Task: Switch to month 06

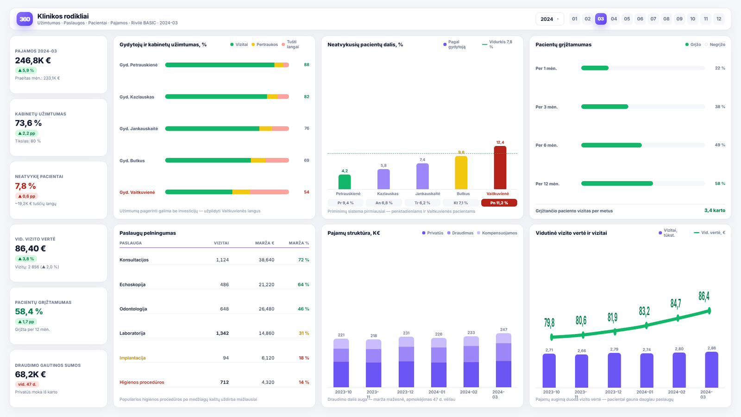Action: point(640,19)
